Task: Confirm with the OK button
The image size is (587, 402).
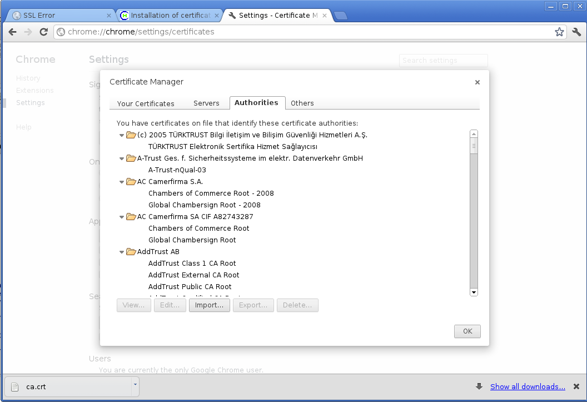Action: pos(467,331)
